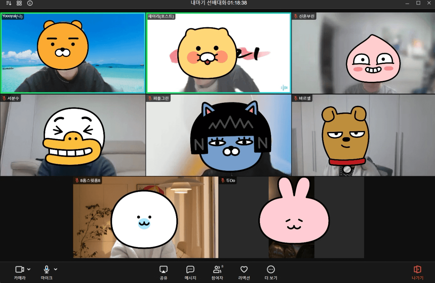
Task: Toggle the 카메라 camera on or off
Action: pyautogui.click(x=20, y=272)
